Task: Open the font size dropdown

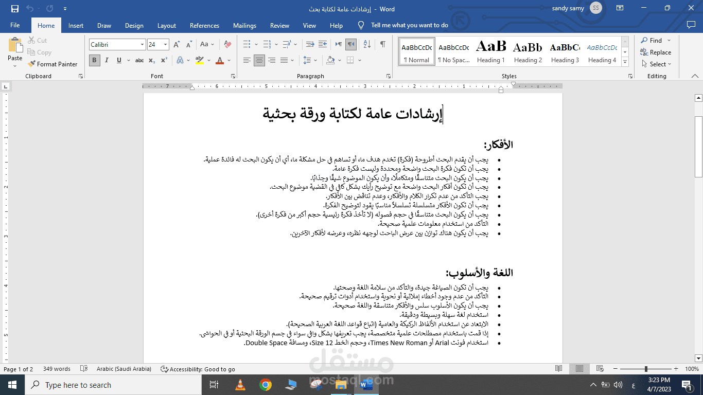Action: tap(165, 45)
